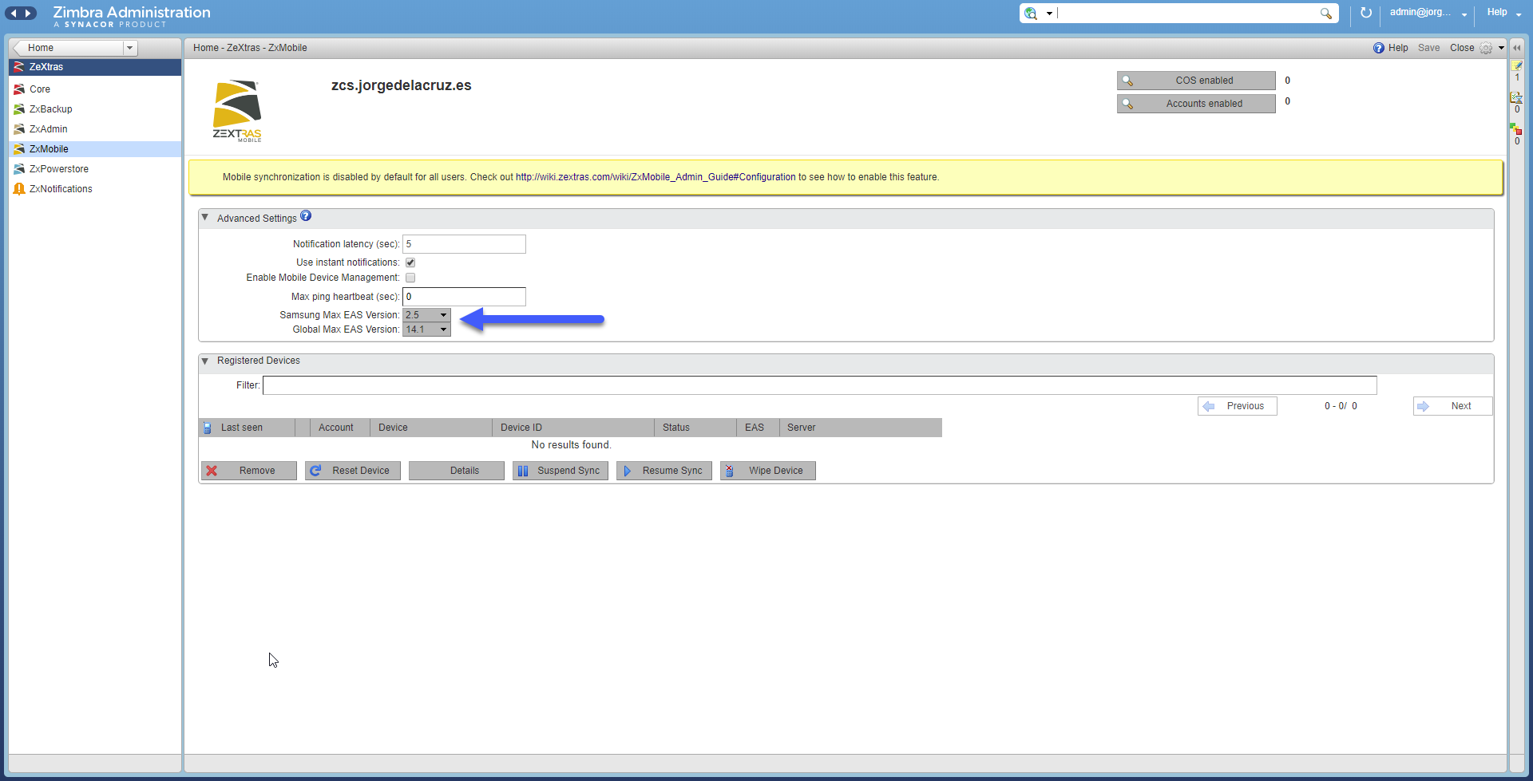The height and width of the screenshot is (781, 1533).
Task: Sort by the Device column header
Action: tap(431, 428)
